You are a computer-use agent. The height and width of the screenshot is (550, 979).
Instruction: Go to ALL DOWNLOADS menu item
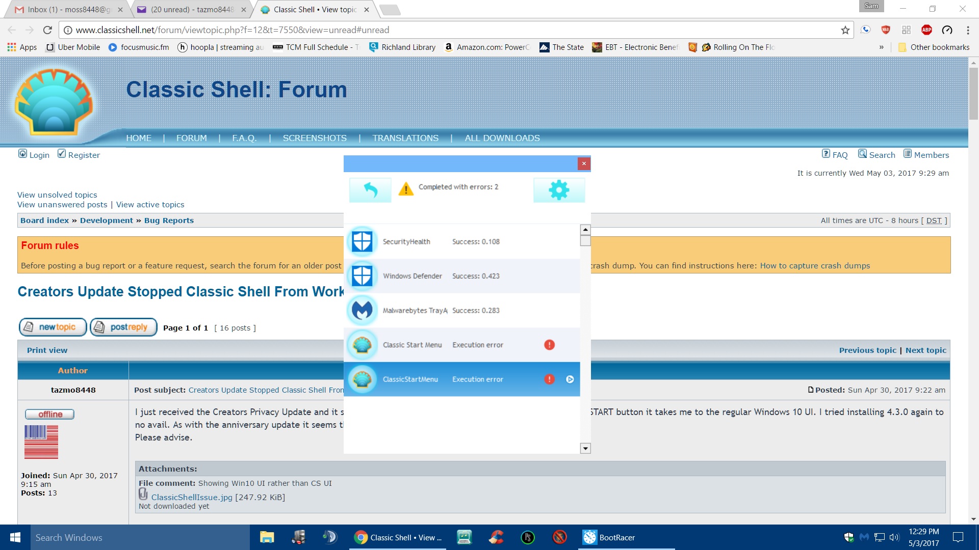point(502,138)
